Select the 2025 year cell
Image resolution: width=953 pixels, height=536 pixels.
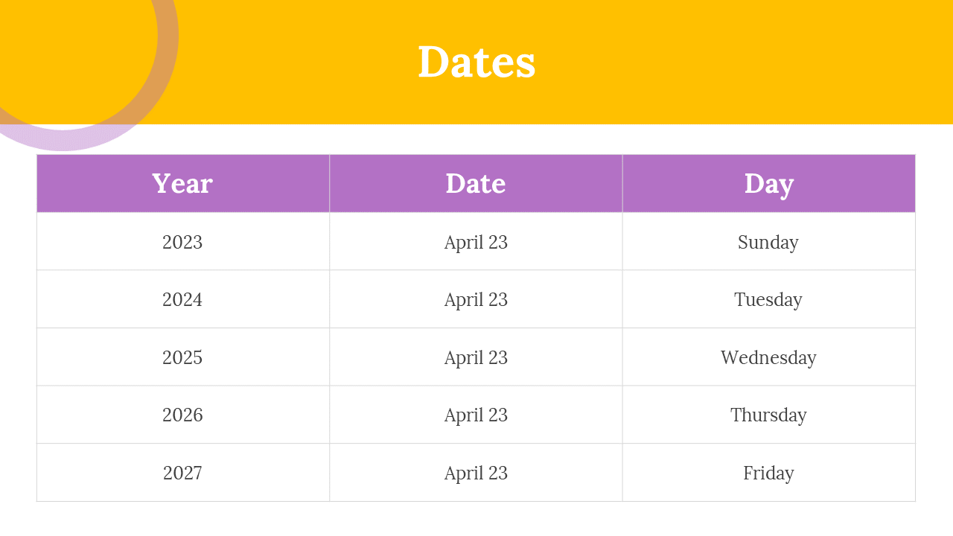183,357
